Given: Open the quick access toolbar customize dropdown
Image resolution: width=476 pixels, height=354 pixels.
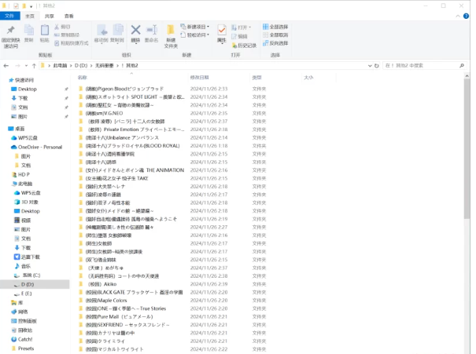Looking at the screenshot, I should point(31,6).
